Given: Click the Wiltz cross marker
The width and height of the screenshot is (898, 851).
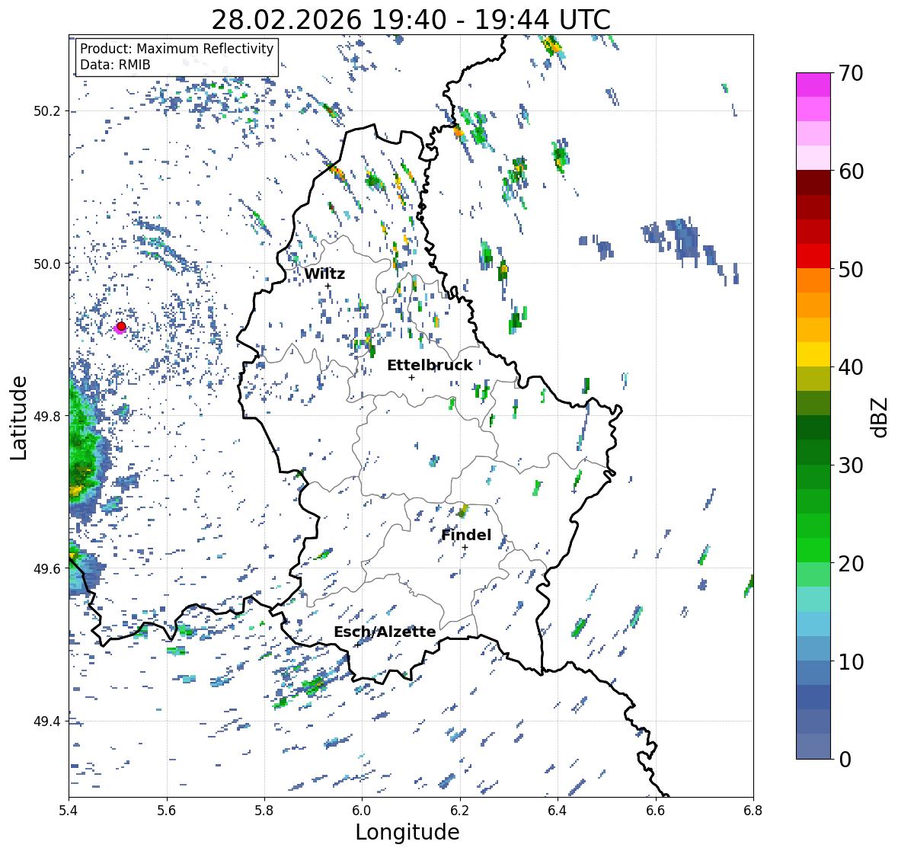Looking at the screenshot, I should (x=328, y=286).
